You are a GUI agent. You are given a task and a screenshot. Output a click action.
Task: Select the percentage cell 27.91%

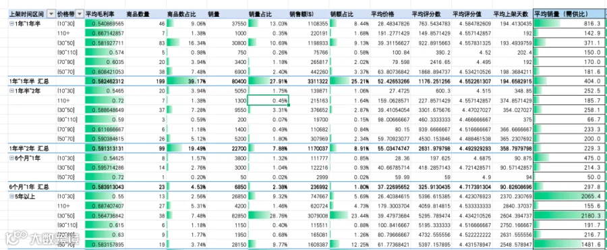coord(268,82)
